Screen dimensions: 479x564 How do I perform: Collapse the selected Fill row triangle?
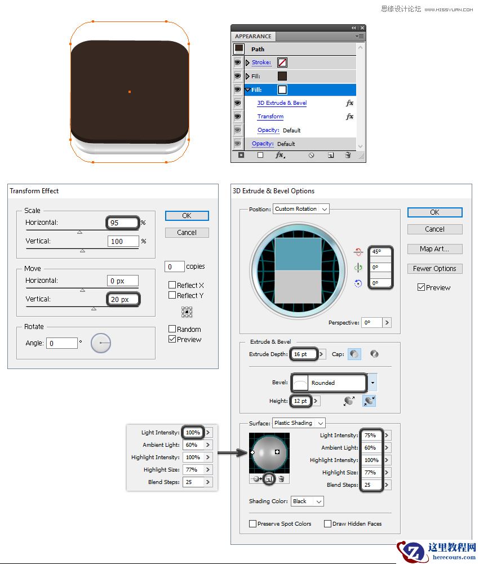(x=247, y=90)
